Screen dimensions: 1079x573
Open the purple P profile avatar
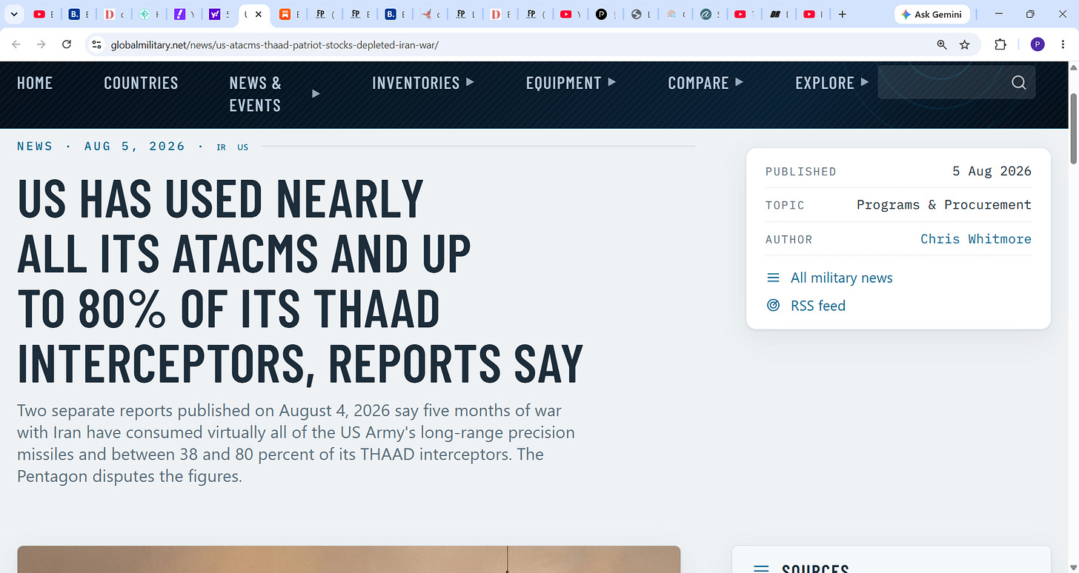[1037, 44]
